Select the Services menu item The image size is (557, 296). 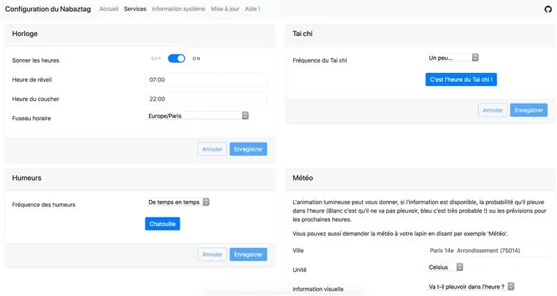coord(135,9)
